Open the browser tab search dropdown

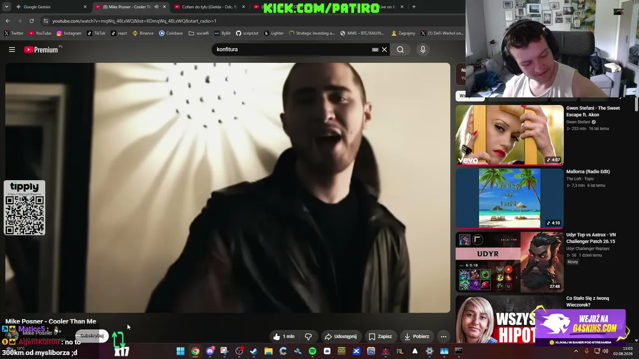(7, 7)
